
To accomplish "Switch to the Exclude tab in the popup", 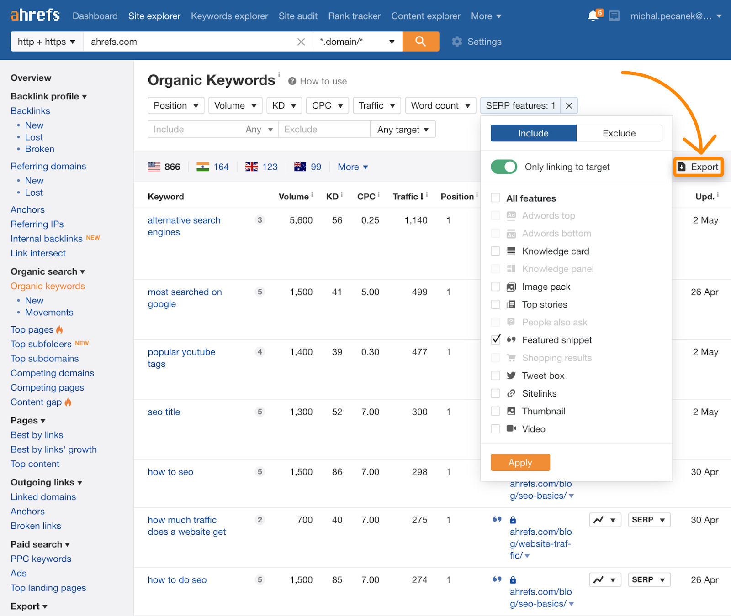I will (x=619, y=133).
